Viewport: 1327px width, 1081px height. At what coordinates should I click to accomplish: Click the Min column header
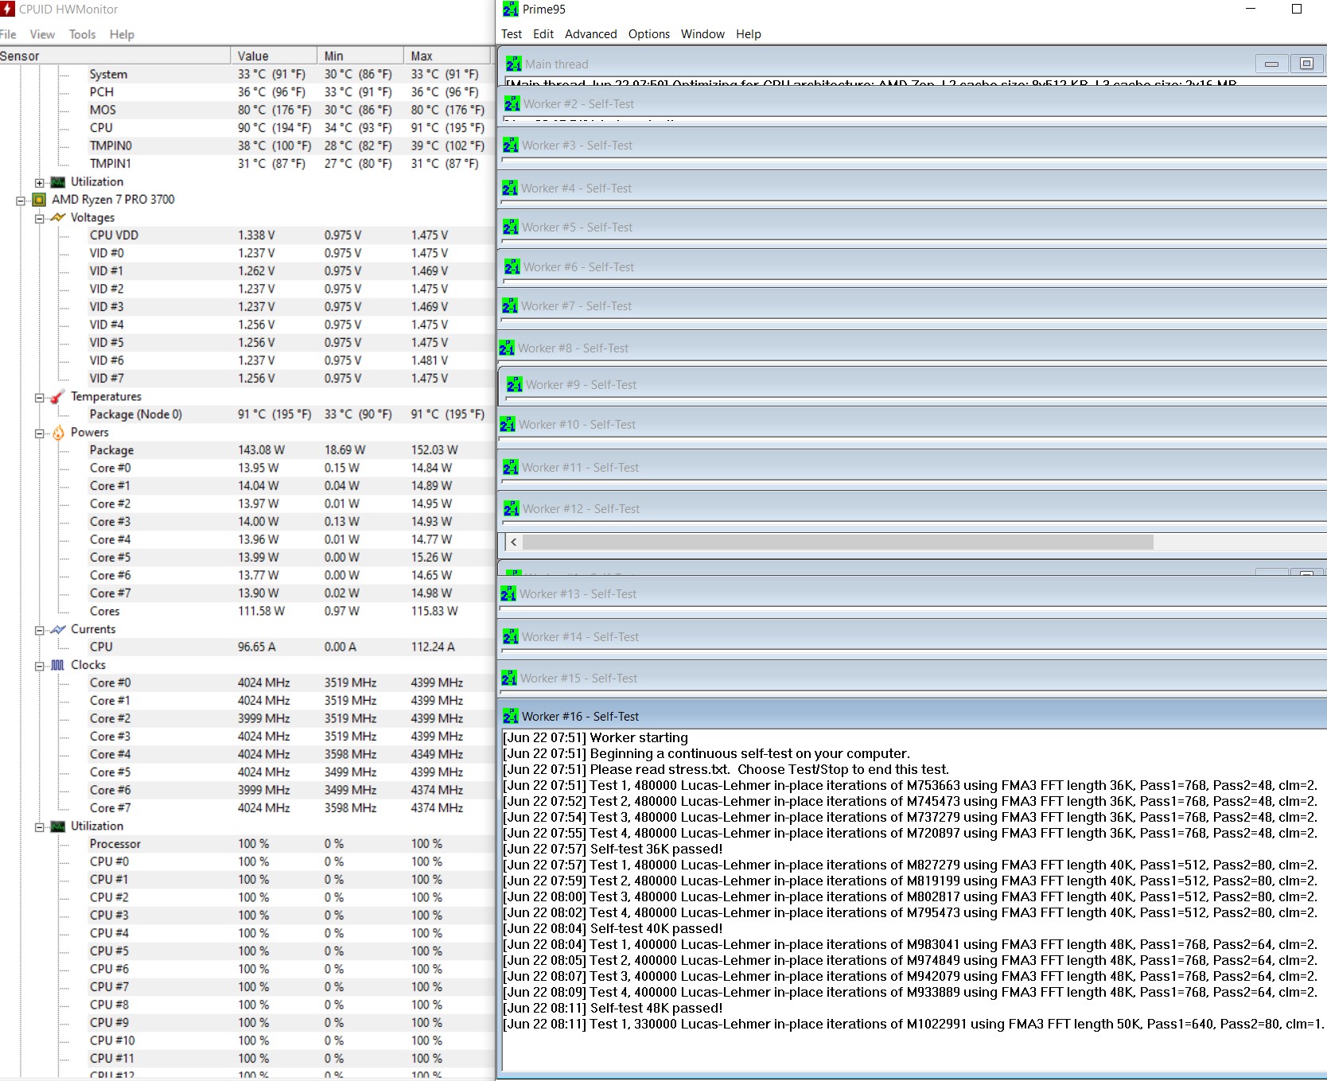click(360, 56)
